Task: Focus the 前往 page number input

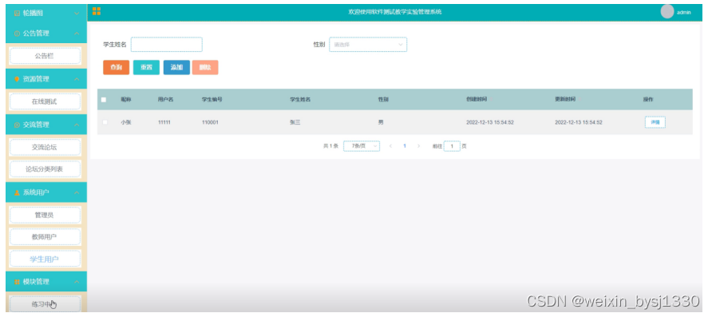Action: pos(452,146)
